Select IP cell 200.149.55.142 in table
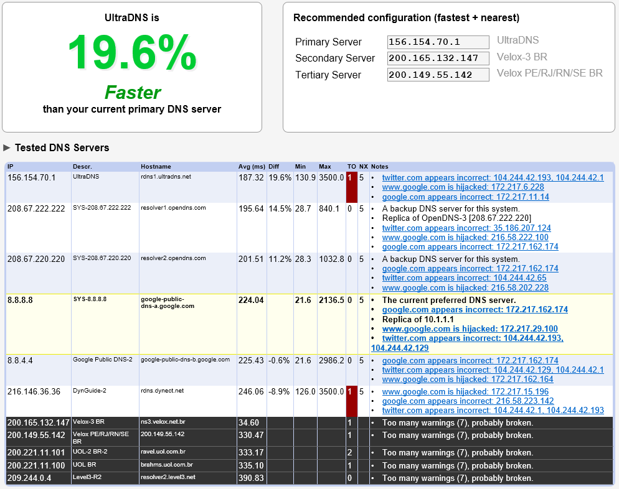 point(36,435)
